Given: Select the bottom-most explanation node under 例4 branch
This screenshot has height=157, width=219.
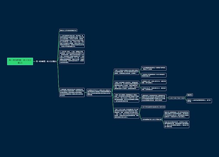Looking at the screenshot, I should pyautogui.click(x=177, y=124).
